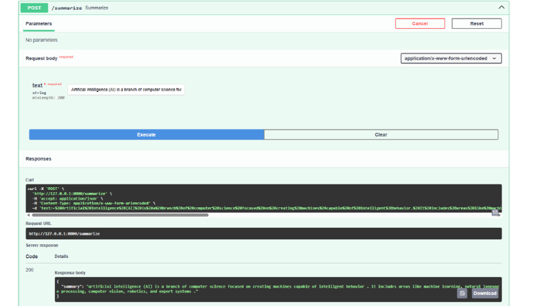Click the left scroll arrow under curl

point(28,215)
